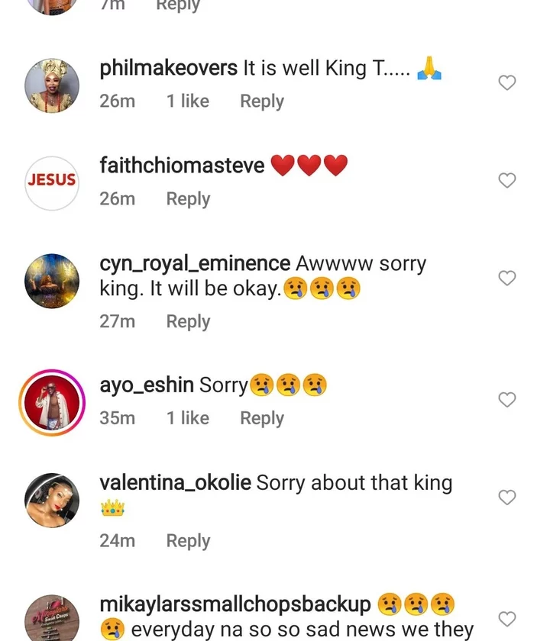
Task: Open mikaylarssmallchopsbackup username link
Action: 235,605
